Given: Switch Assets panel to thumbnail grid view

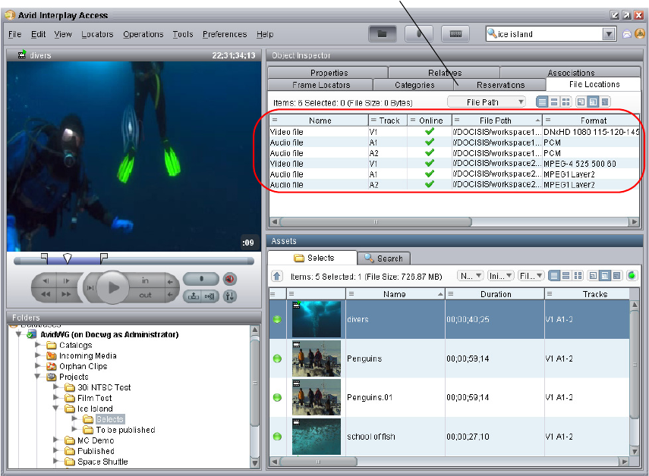Looking at the screenshot, I should 578,276.
